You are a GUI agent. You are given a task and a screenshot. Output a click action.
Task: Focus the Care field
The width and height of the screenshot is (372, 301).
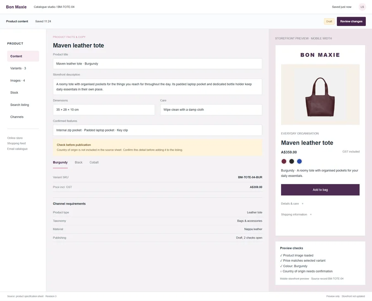pos(211,110)
